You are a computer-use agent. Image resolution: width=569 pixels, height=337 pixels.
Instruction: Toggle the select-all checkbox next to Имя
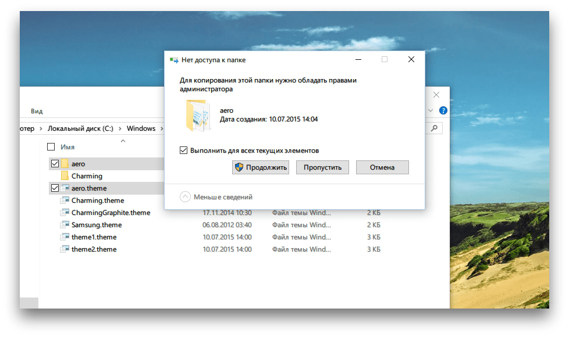[51, 147]
